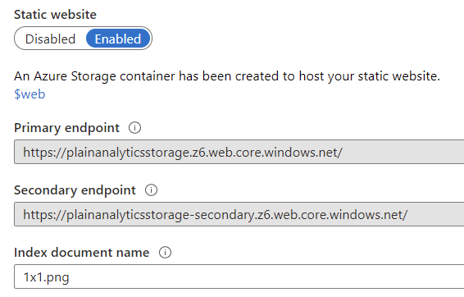The image size is (464, 297).
Task: Open the Primary endpoint info icon
Action: pyautogui.click(x=134, y=128)
